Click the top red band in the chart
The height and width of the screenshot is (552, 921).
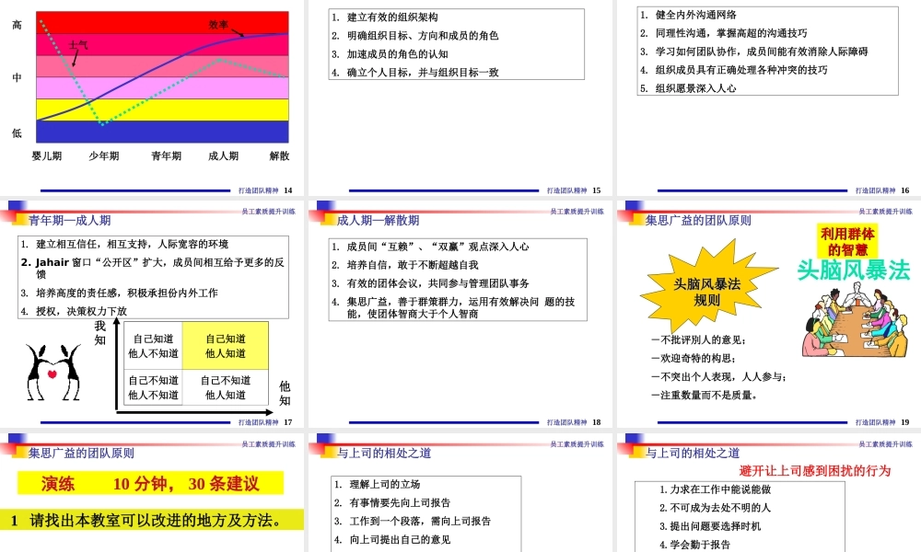pos(163,22)
